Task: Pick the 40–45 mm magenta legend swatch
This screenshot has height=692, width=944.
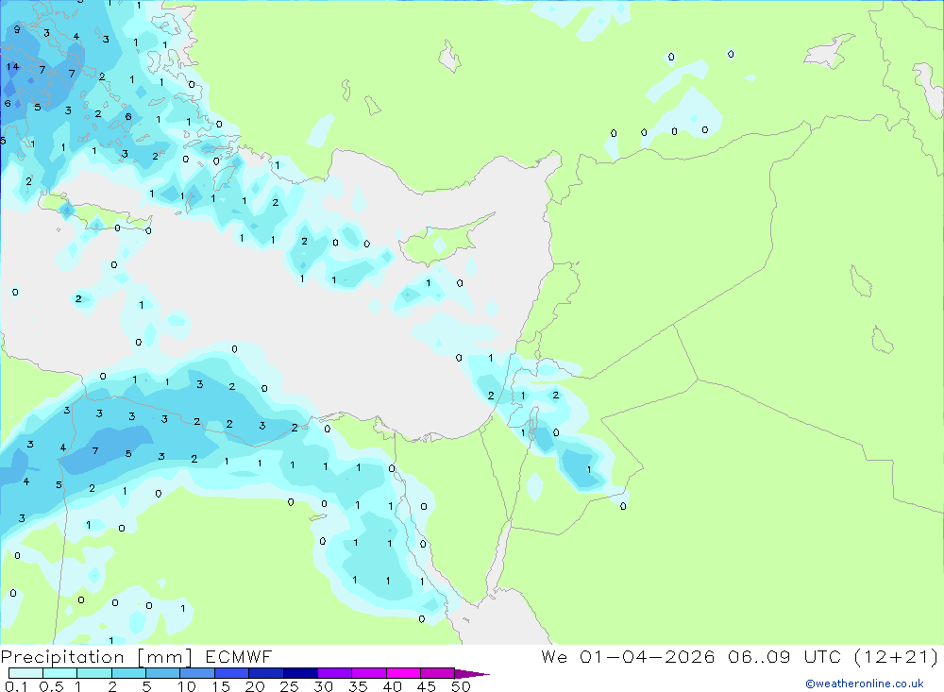Action: coord(403,673)
